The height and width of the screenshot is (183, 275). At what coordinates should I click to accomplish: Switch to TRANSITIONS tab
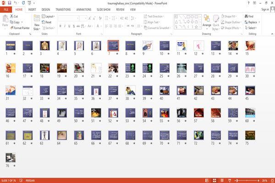[x=63, y=10]
